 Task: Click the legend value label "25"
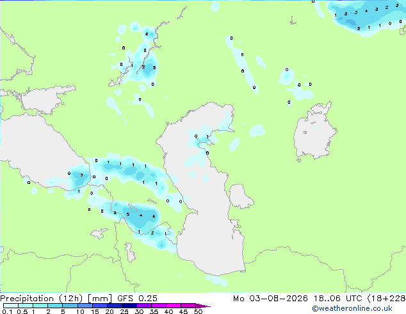point(124,311)
